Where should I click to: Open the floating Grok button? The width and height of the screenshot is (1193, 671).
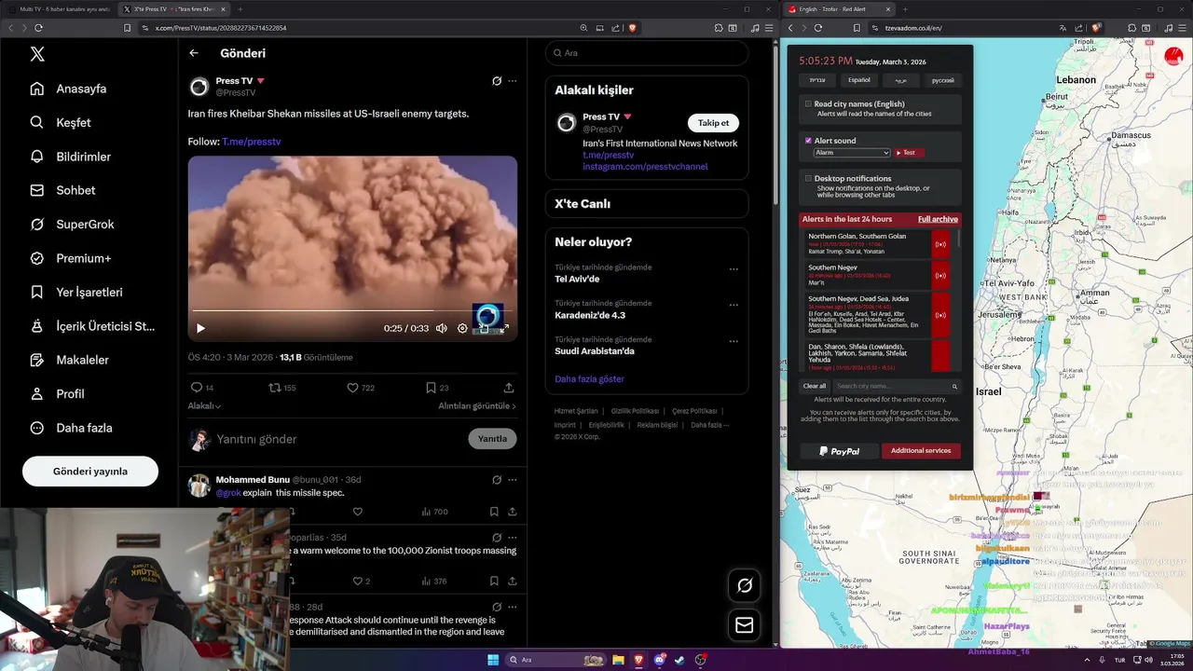[x=744, y=585]
